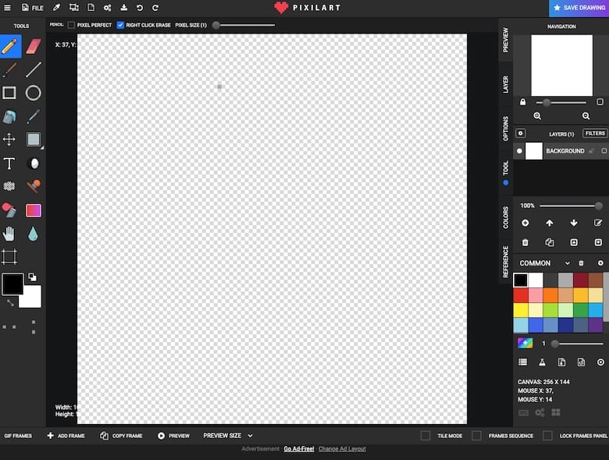Click the Undo arrow in top bar
This screenshot has height=460, width=609.
(140, 8)
